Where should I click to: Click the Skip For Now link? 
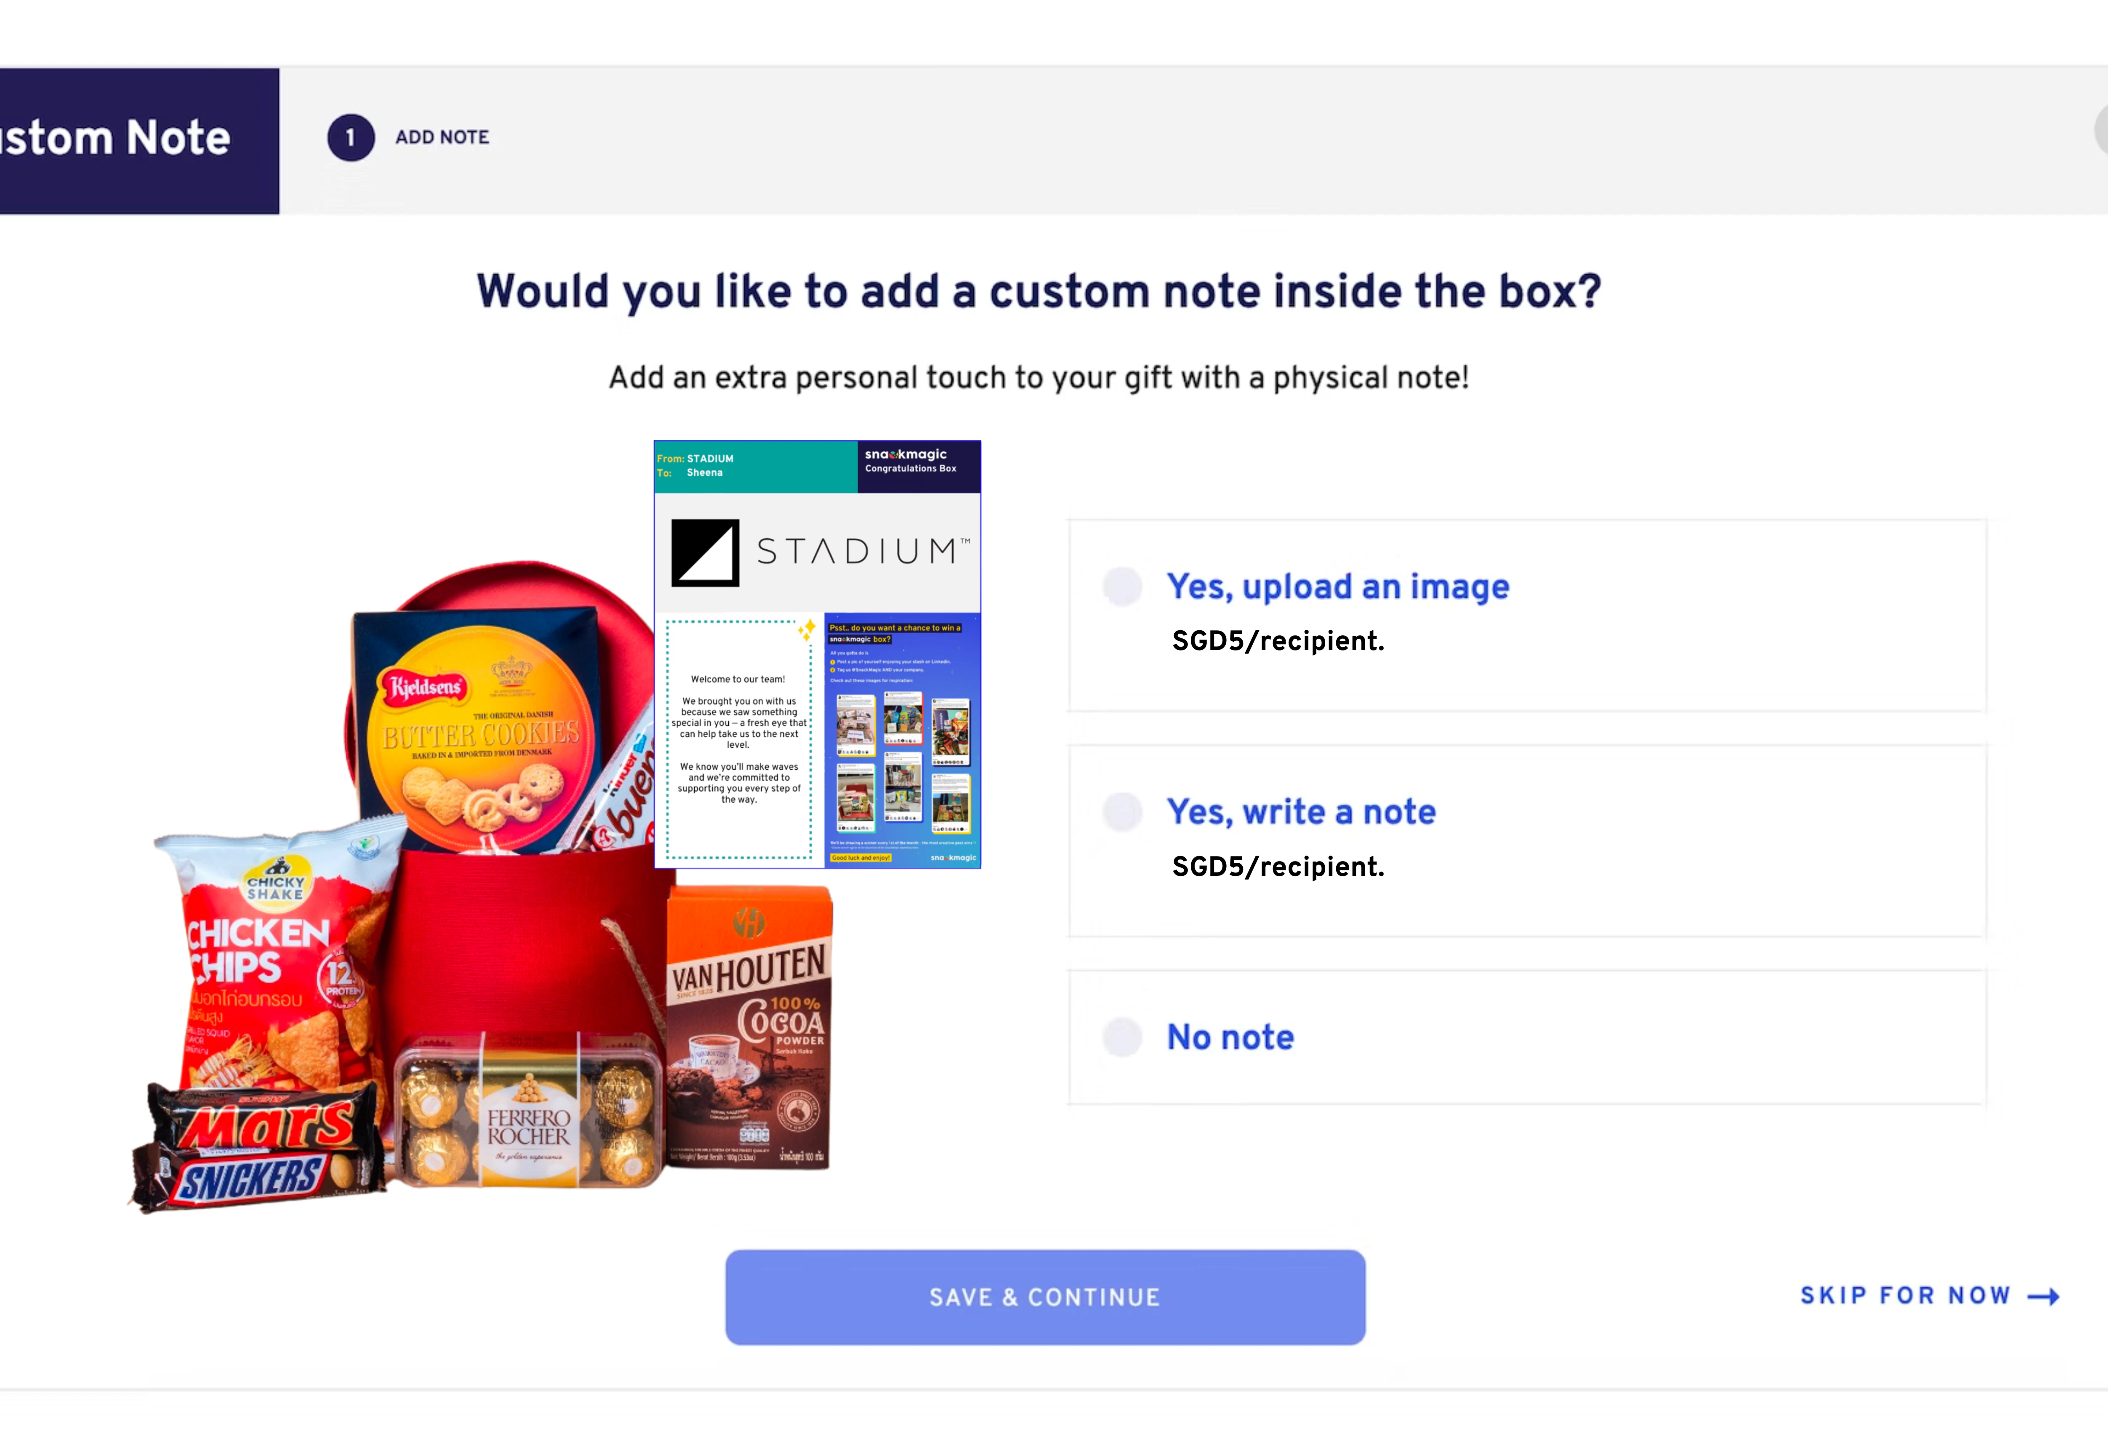click(x=1905, y=1295)
